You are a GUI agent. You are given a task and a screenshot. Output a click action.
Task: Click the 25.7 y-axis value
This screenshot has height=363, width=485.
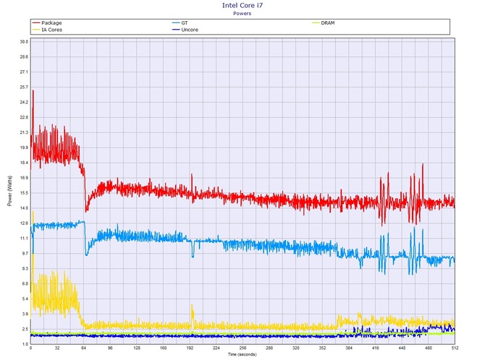24,87
